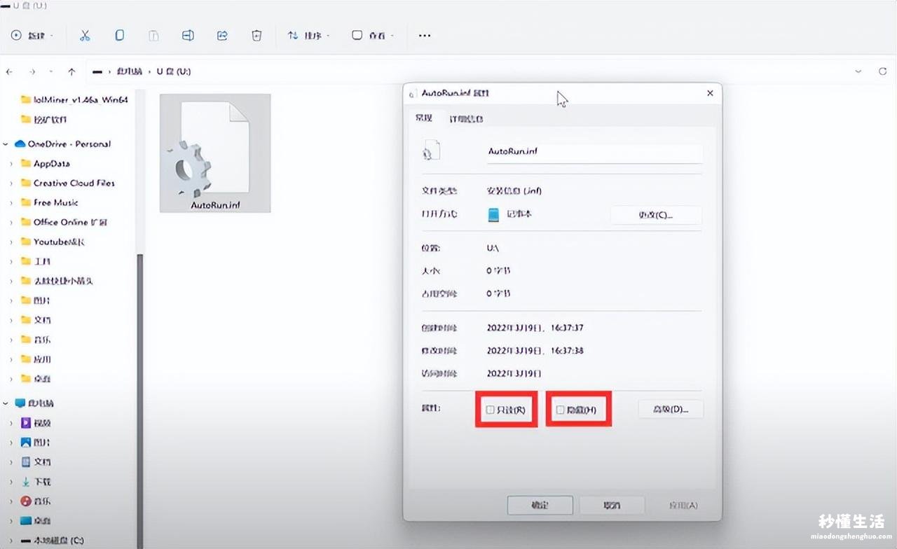Select Office Online folder in the sidebar
The width and height of the screenshot is (897, 549).
coord(71,223)
